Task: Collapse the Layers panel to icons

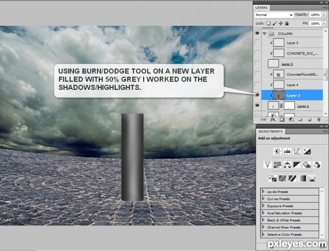Action: pos(322,3)
